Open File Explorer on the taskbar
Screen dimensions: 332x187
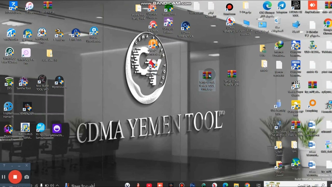236,185
